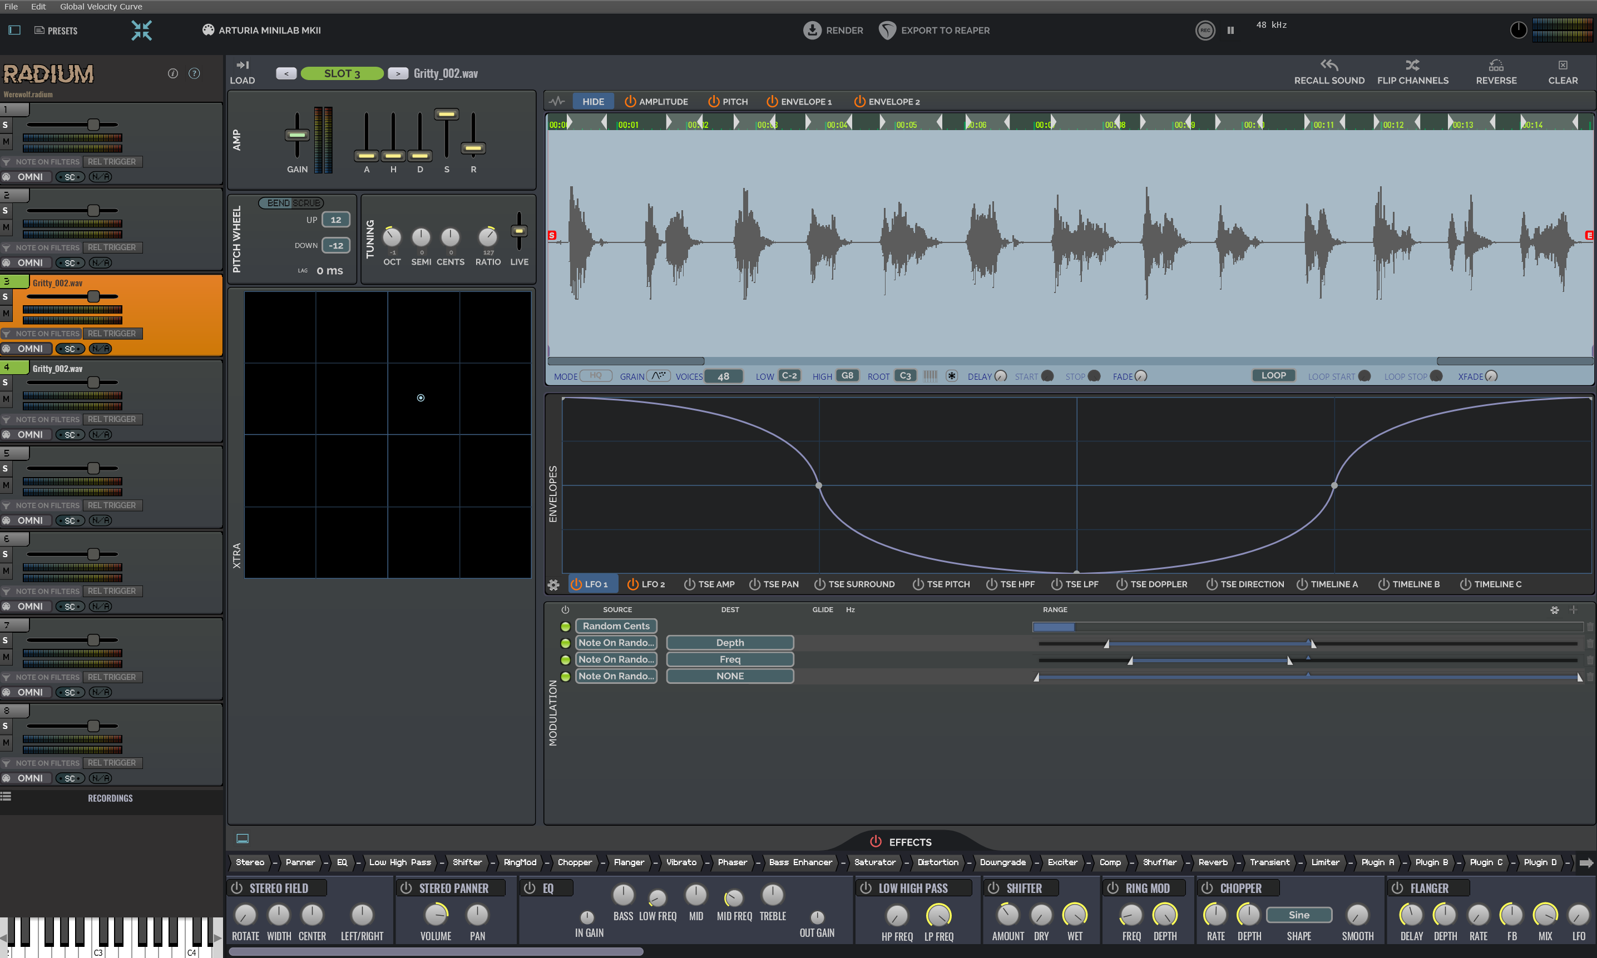Switch to the TSE Surround tab
The width and height of the screenshot is (1597, 958).
854,584
